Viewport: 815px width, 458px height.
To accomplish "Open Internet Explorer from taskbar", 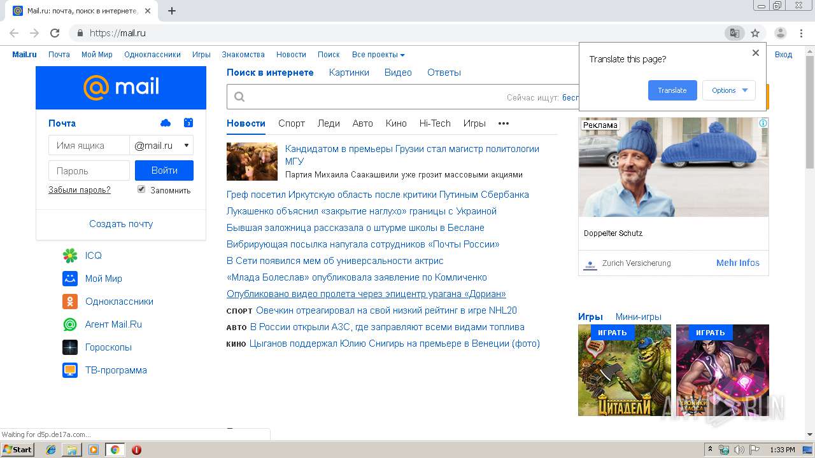I will tap(51, 450).
